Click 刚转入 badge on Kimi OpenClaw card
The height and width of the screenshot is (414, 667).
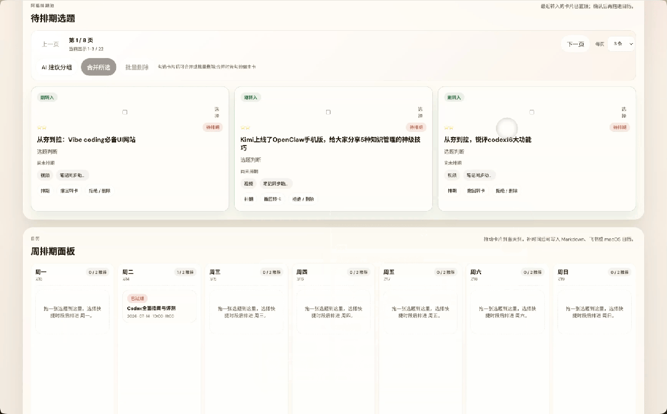pos(251,97)
